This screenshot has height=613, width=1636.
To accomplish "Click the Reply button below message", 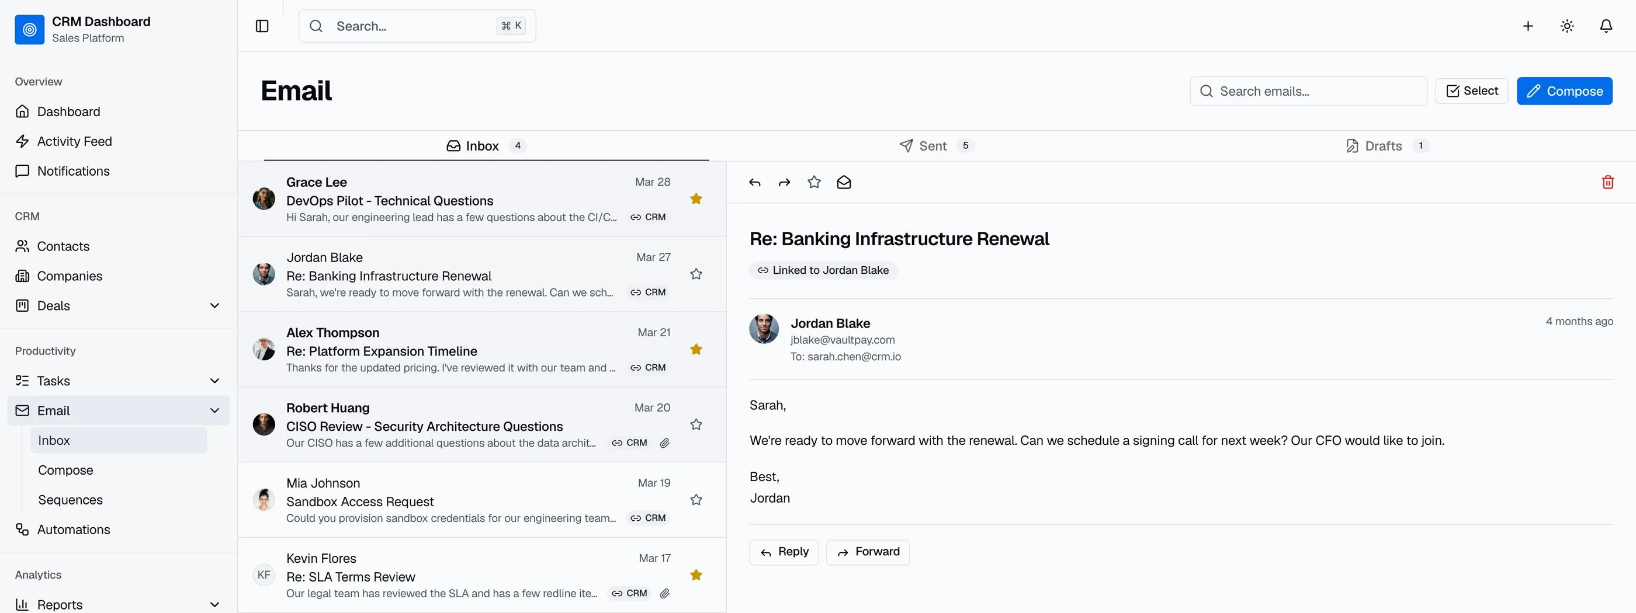I will click(784, 552).
